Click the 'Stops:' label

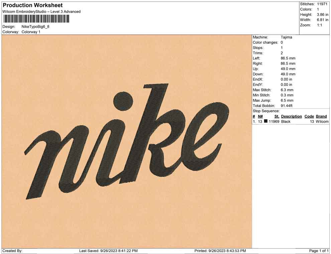tap(258, 48)
